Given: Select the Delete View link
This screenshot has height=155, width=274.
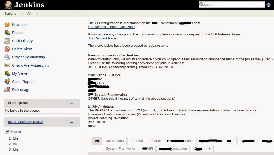Looking at the screenshot, I should (x=22, y=49).
